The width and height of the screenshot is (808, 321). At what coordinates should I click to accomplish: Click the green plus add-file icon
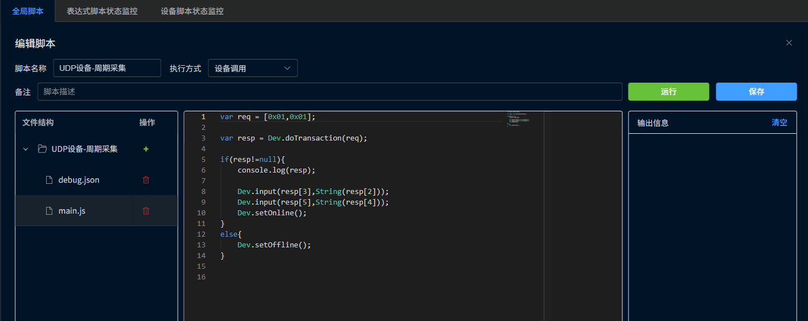tap(146, 149)
